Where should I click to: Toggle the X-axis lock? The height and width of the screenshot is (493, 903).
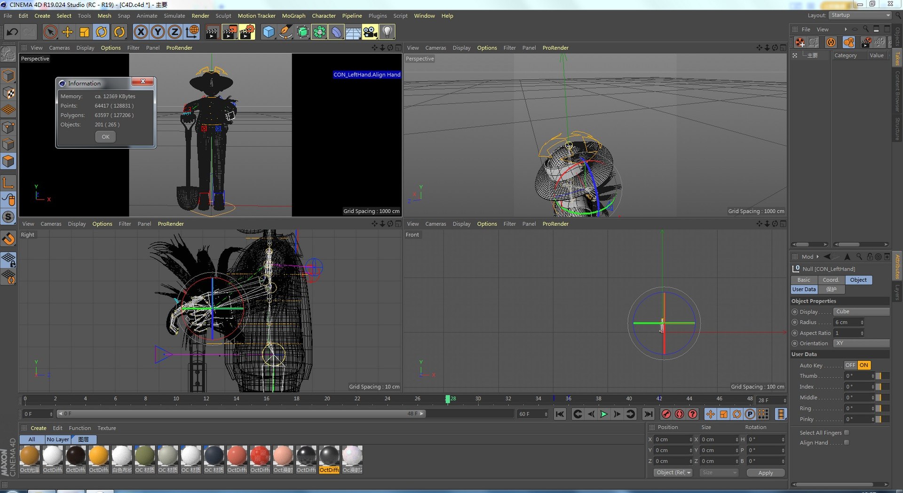pyautogui.click(x=140, y=32)
